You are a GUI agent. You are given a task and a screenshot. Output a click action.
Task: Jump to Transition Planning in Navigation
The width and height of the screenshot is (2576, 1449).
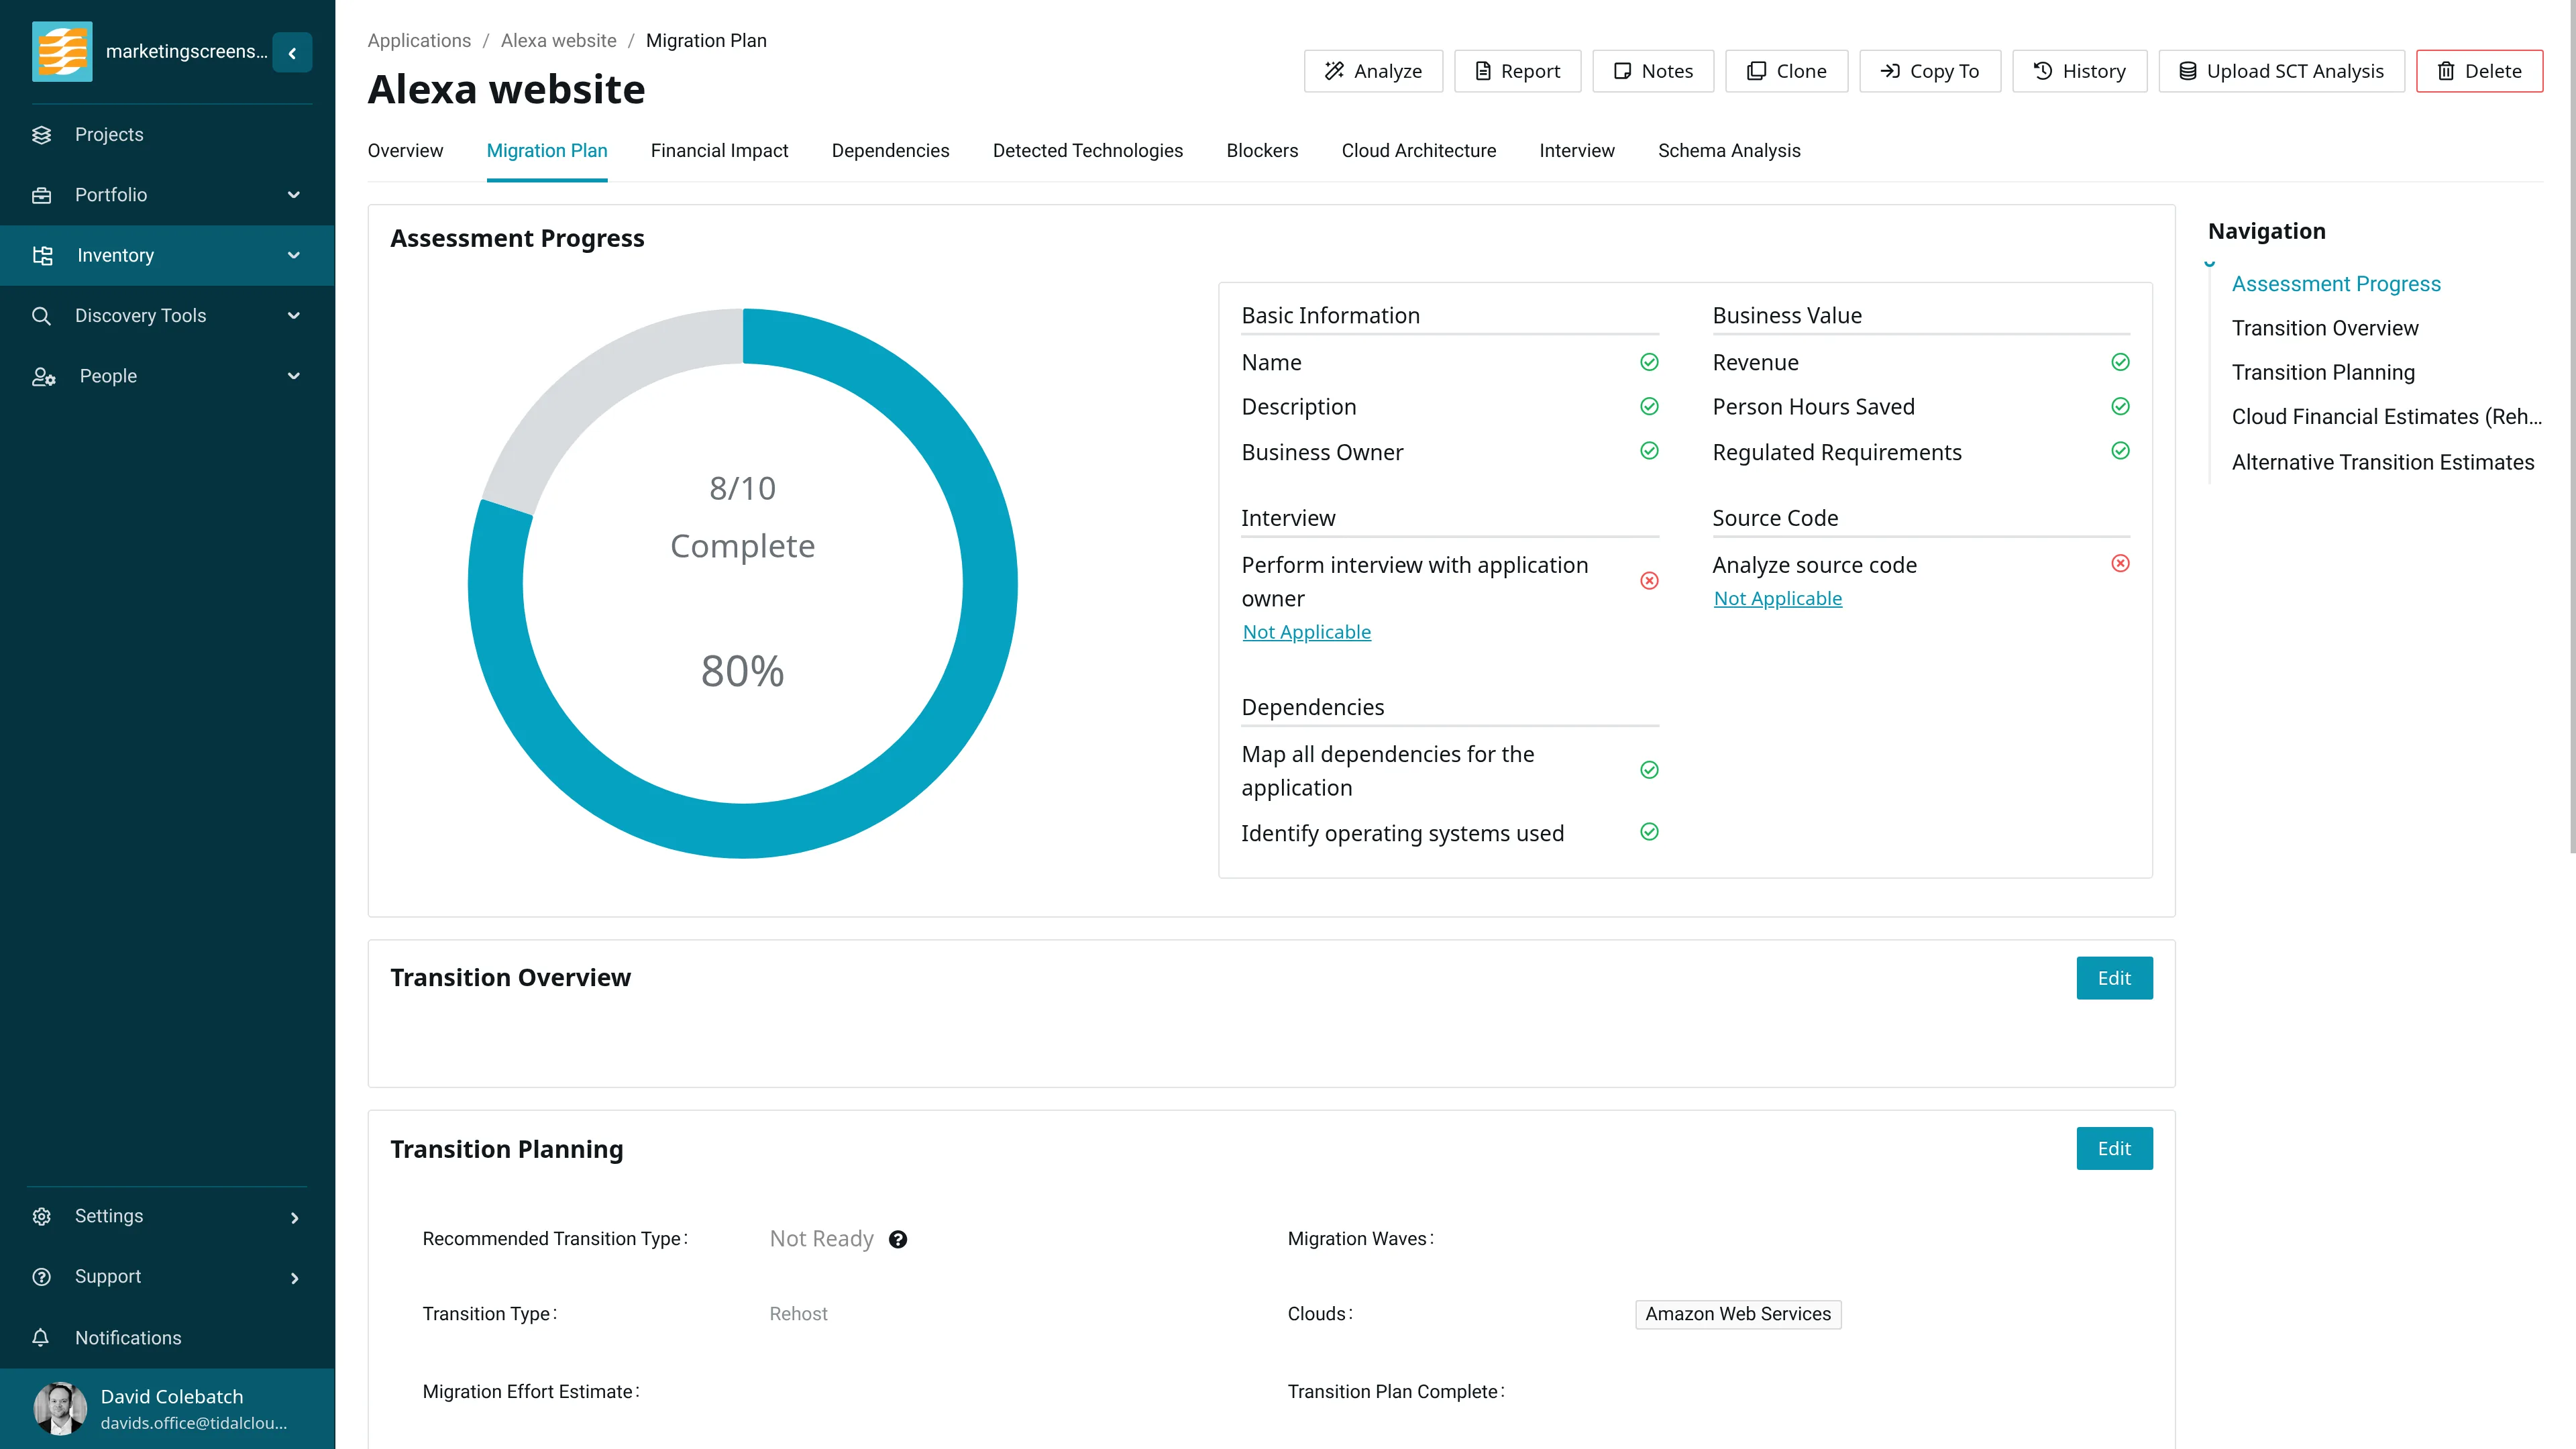2323,373
